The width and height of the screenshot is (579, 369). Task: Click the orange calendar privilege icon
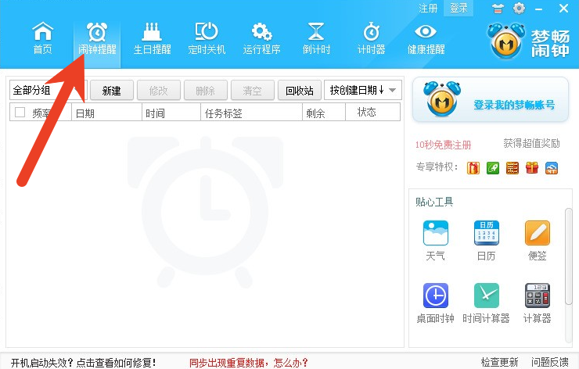click(512, 168)
